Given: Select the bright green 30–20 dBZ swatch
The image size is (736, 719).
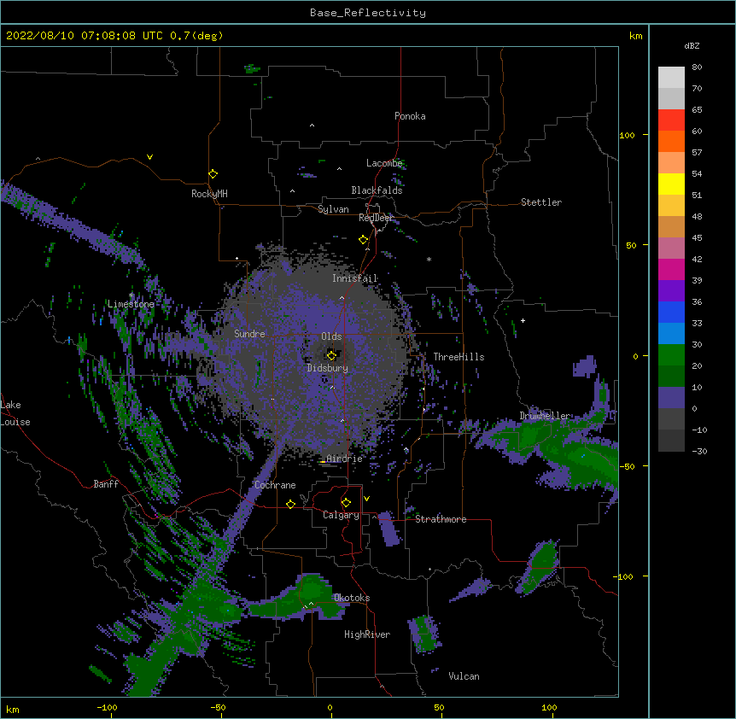Looking at the screenshot, I should click(671, 355).
